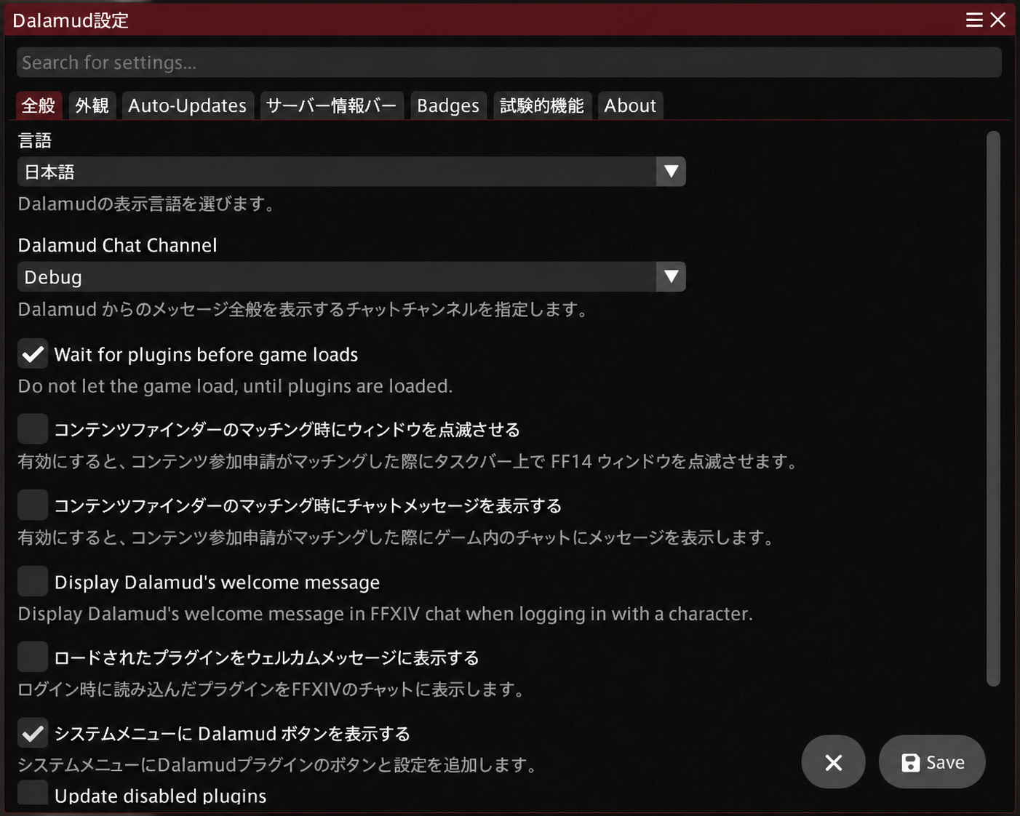
Task: Enable コンテンツファインダー window flashing (ウィンドウを点滅させる) checkbox
Action: [x=33, y=429]
